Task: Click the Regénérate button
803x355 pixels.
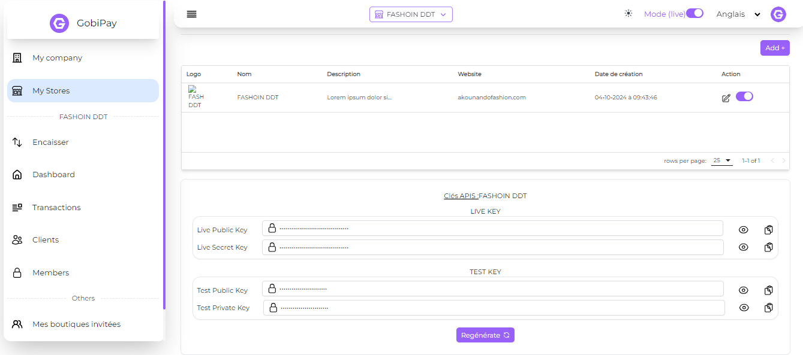Action: [485, 335]
